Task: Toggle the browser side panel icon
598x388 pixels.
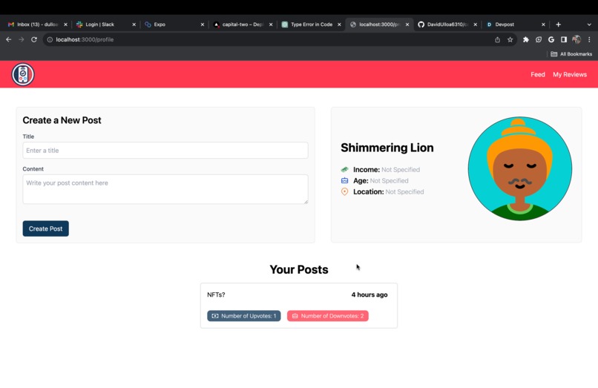Action: pyautogui.click(x=564, y=39)
